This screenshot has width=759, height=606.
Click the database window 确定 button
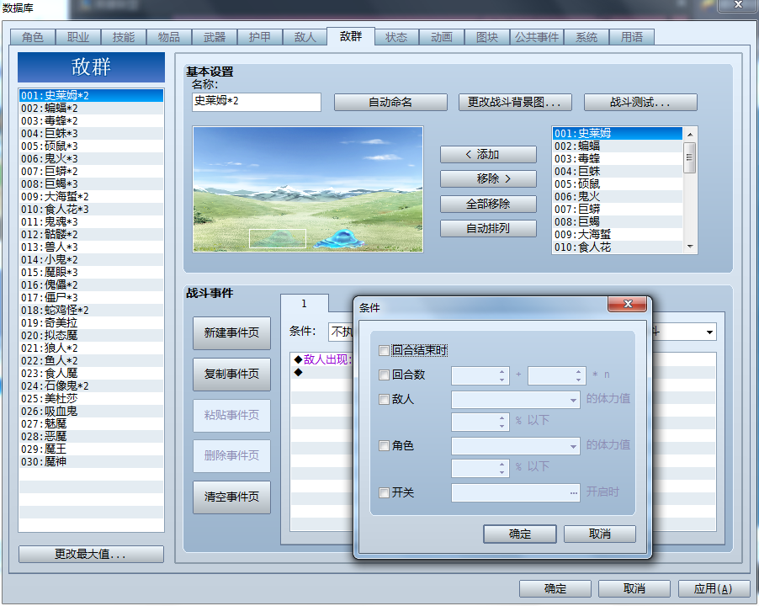click(x=555, y=589)
